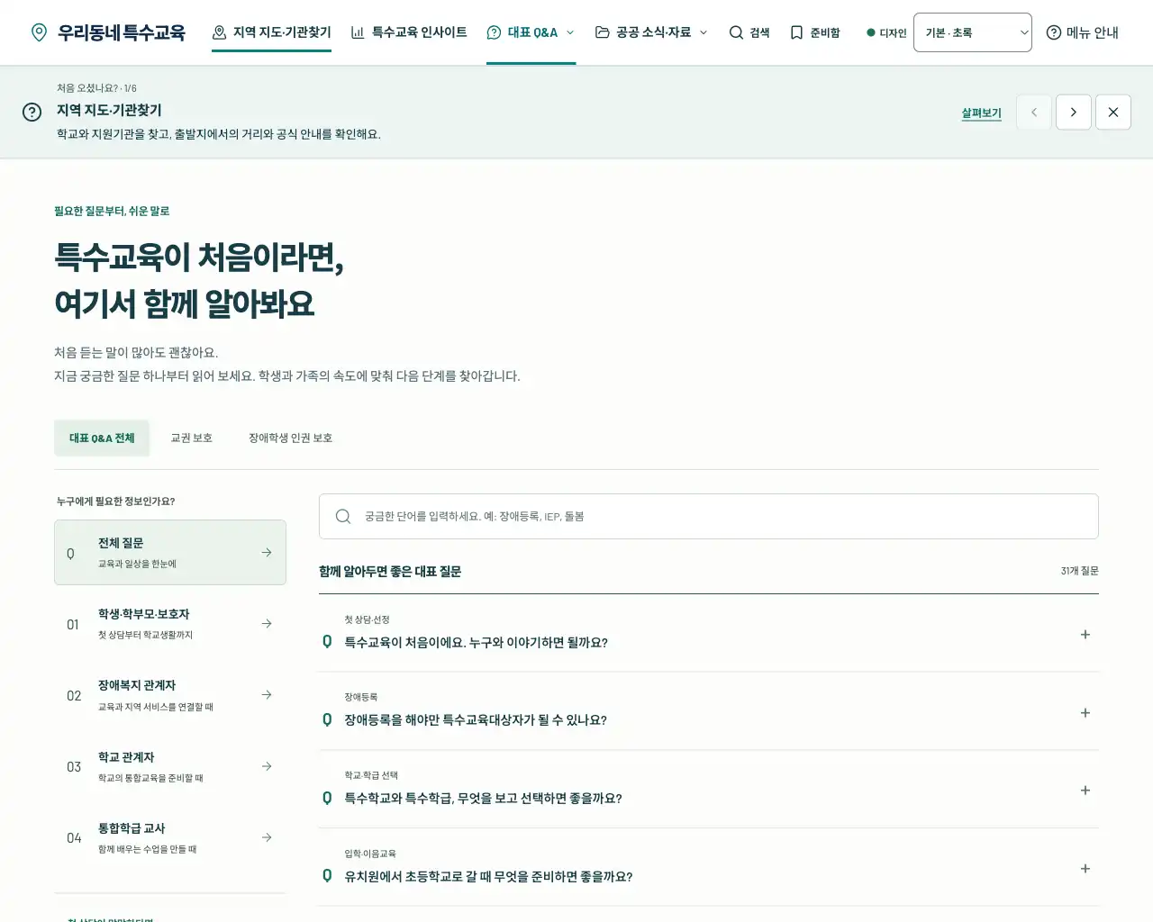Screen dimensions: 1153x922
Task: Open the 준비함 bookmark
Action: (814, 32)
